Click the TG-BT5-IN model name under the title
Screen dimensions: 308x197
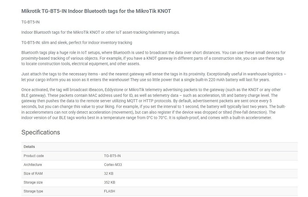pos(30,22)
